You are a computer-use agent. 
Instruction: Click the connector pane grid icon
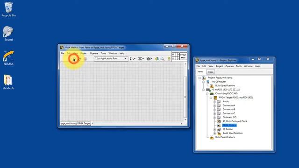coord(176,56)
